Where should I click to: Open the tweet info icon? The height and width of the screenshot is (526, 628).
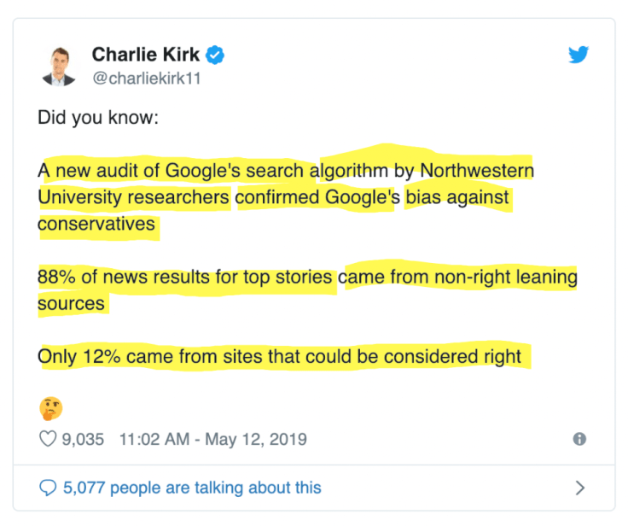pos(579,439)
